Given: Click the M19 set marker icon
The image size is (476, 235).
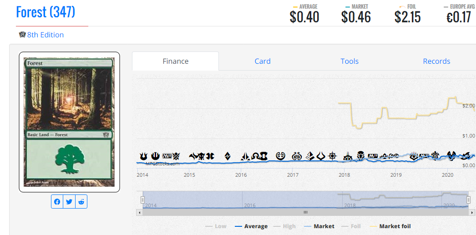Looking at the screenshot, I should click(372, 156).
